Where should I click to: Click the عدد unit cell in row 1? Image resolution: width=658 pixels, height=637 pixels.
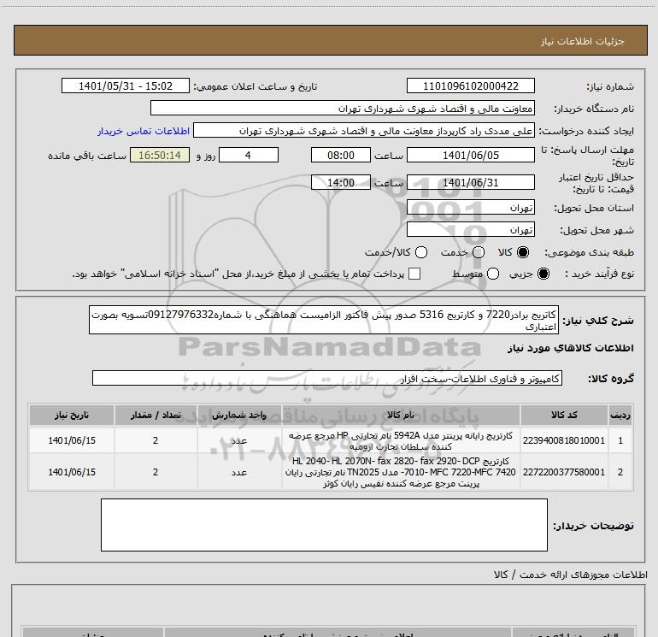tap(239, 440)
